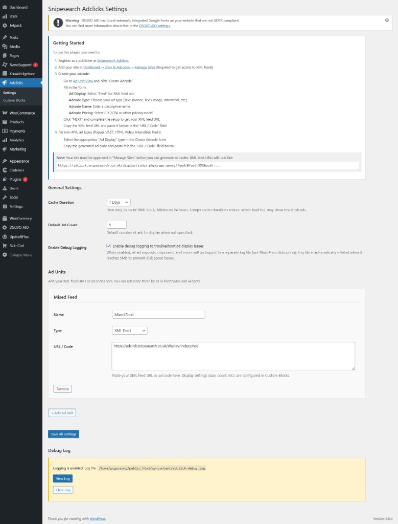Click the Version 6.9.4 footer text
This screenshot has width=398, height=524.
point(383,519)
